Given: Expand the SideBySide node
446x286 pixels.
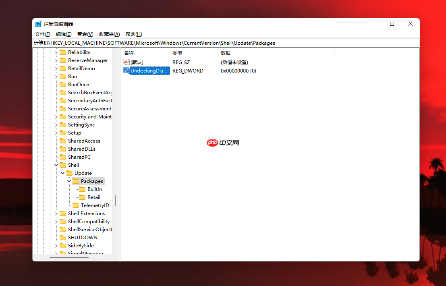Looking at the screenshot, I should [x=56, y=245].
